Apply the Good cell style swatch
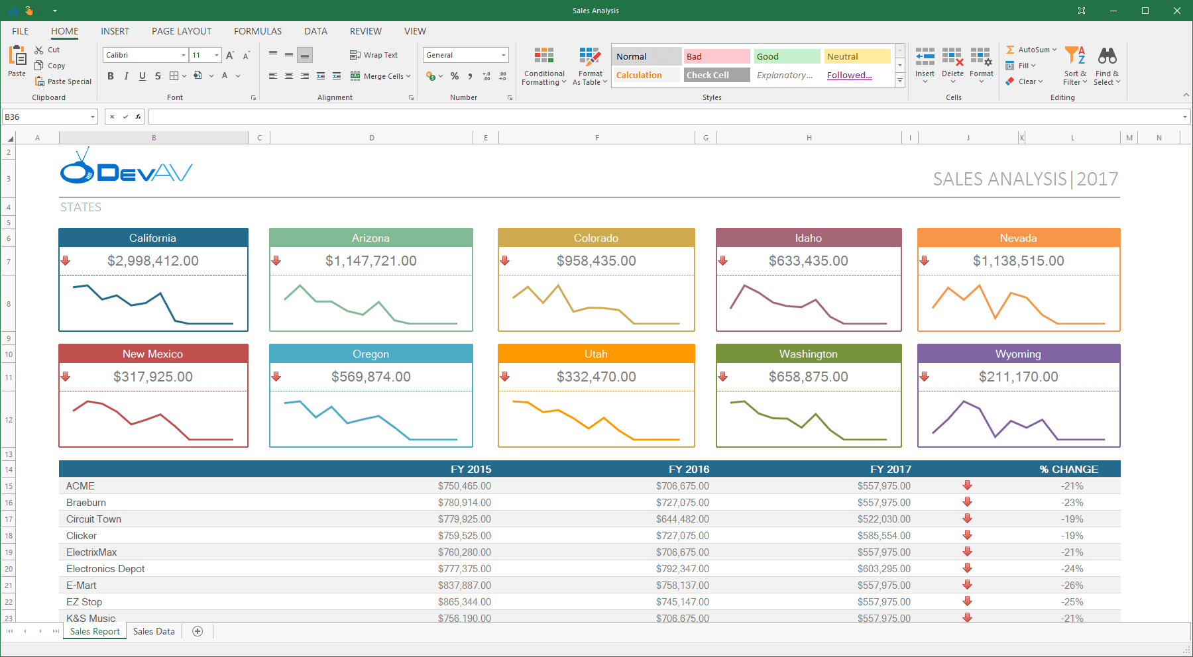 [787, 56]
